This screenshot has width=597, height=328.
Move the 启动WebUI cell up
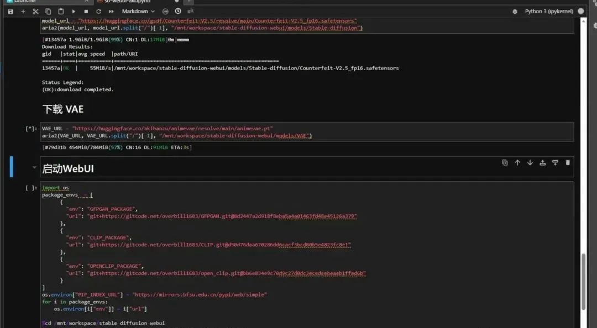(x=517, y=162)
